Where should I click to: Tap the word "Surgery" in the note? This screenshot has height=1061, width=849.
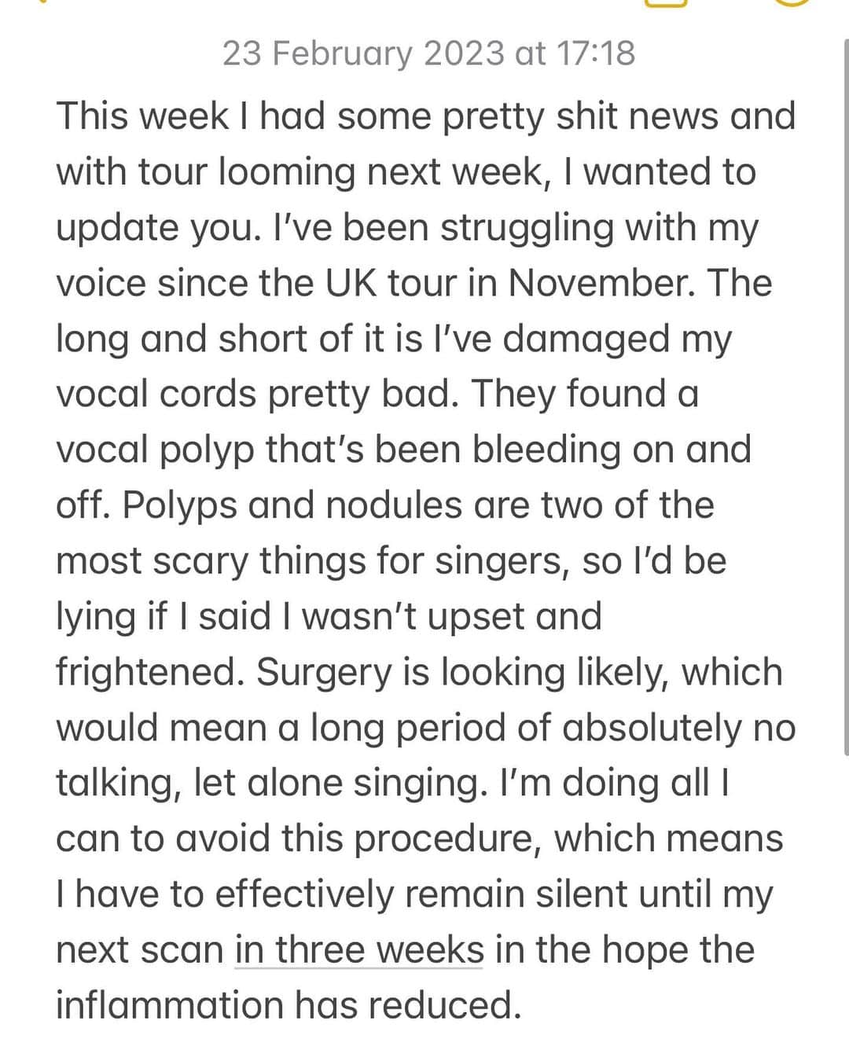[323, 674]
